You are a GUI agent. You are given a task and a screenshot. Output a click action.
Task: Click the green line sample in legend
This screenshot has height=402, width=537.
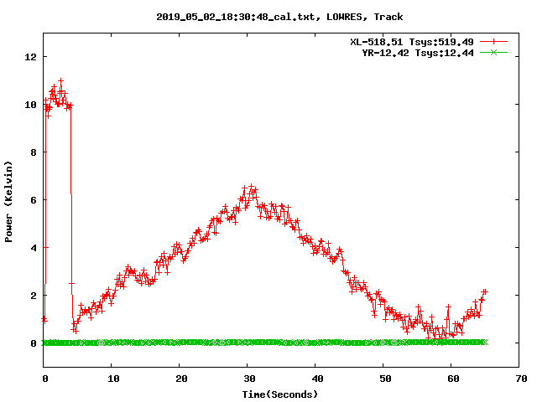[x=493, y=53]
